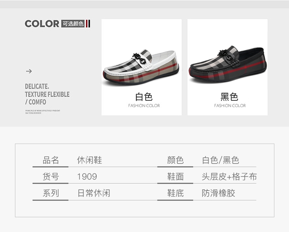Click the COLOR heading text

click(x=42, y=24)
